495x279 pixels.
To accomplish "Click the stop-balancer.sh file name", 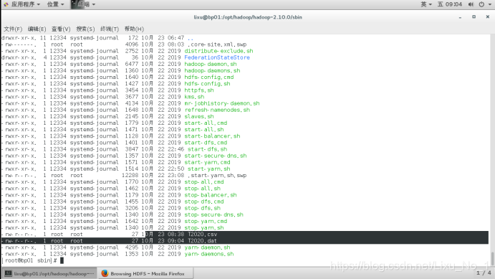I will 211,195.
